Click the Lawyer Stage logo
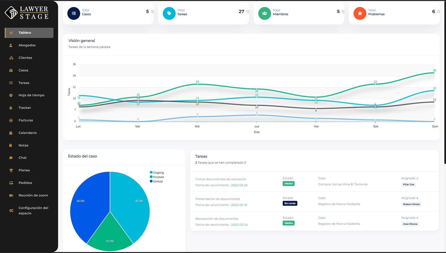The width and height of the screenshot is (446, 253). tap(27, 13)
